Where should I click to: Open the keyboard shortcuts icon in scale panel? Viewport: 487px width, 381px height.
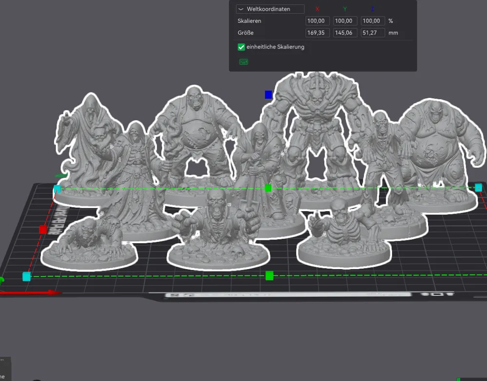tap(243, 62)
